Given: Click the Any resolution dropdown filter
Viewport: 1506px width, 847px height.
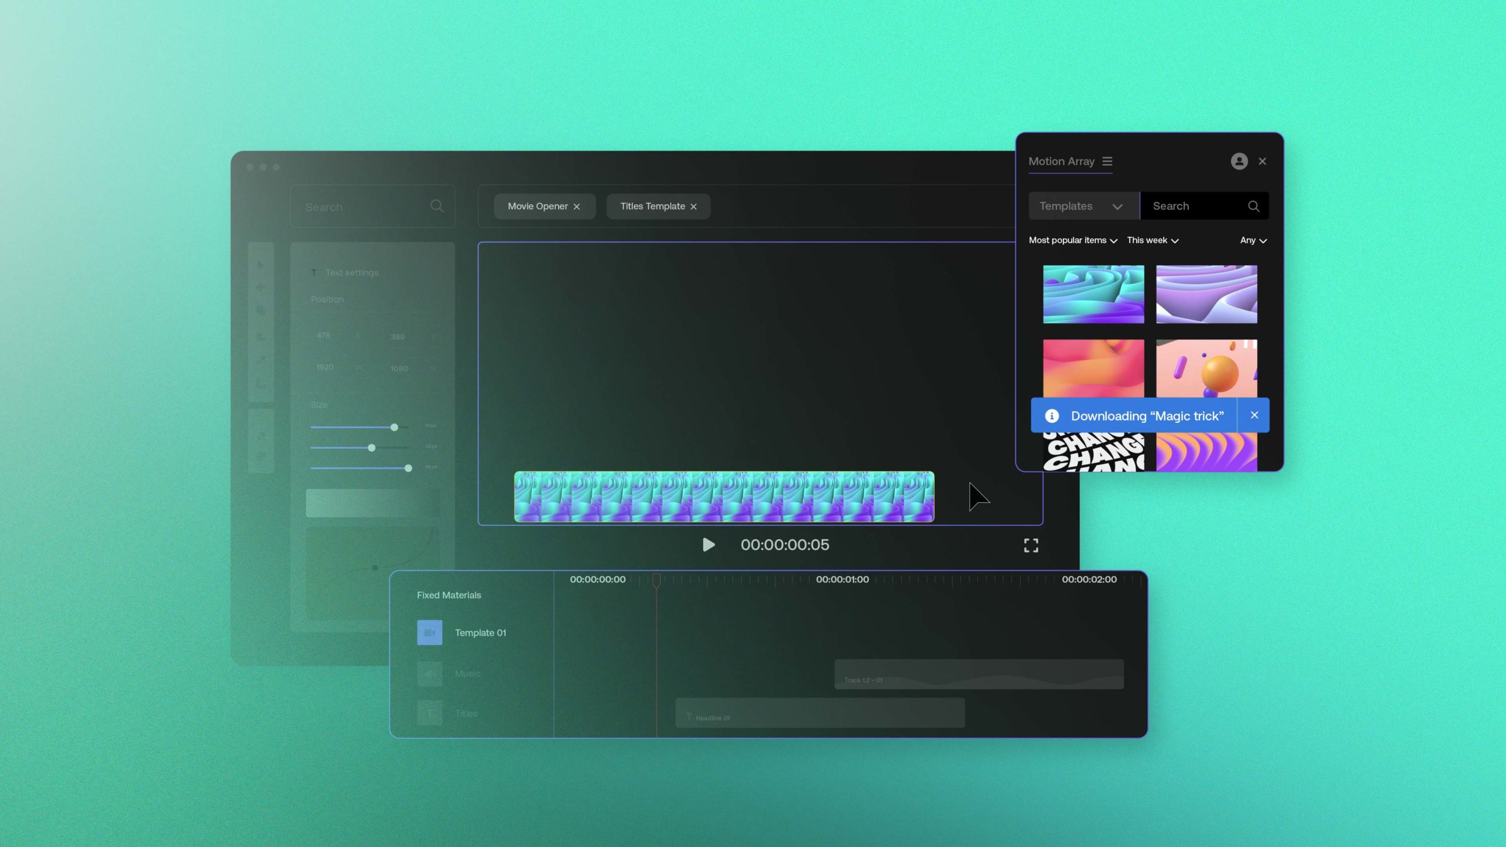Looking at the screenshot, I should (x=1251, y=240).
